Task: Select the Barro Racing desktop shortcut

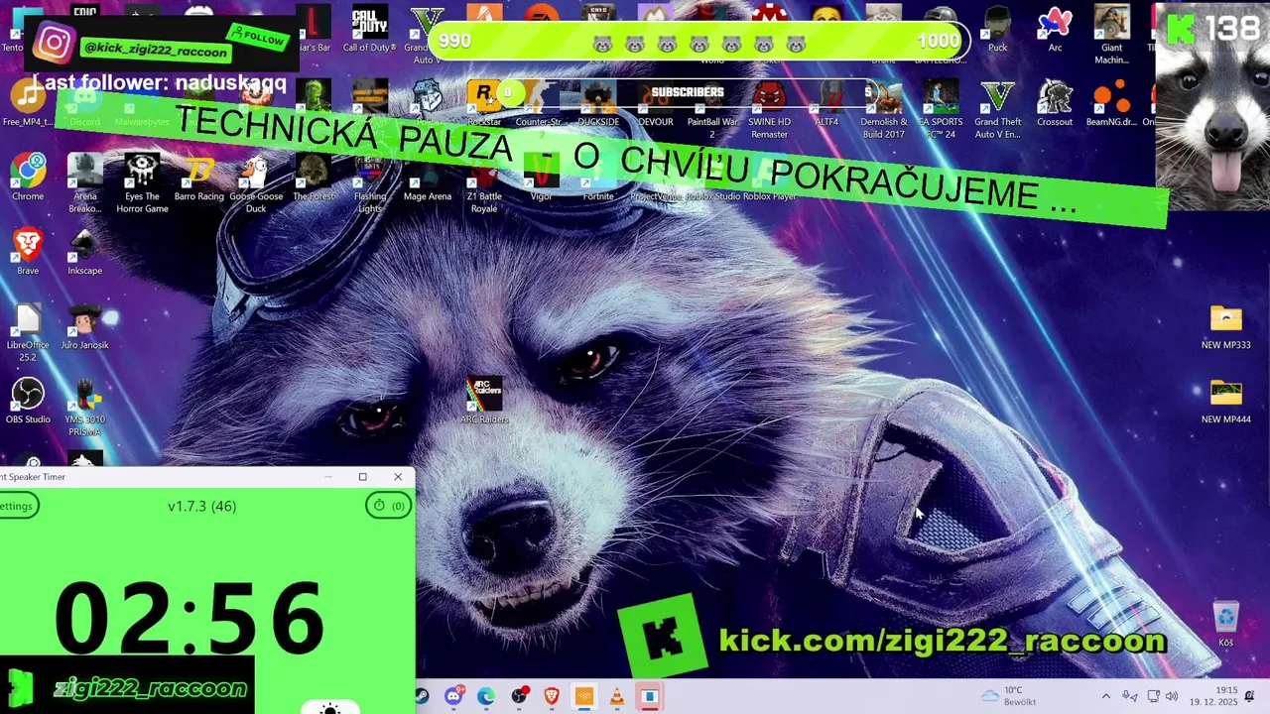Action: [199, 178]
